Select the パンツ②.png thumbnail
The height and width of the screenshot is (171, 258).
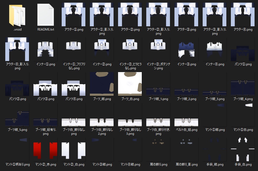click(17, 84)
